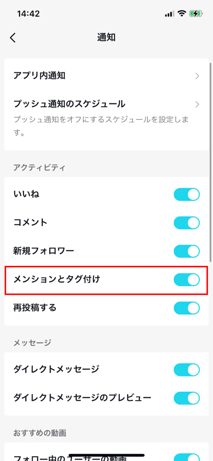Screen dimensions: 213x461
Task: Open プッシュ通知のスケジュール settings row
Action: coord(106,118)
